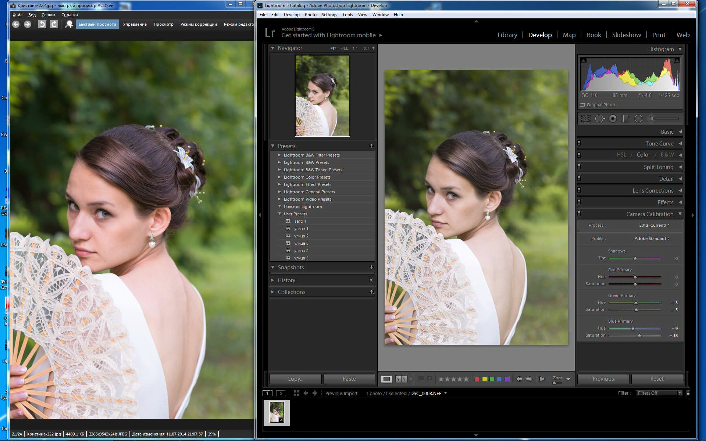Toggle shadow clipping indicator in histogram

tap(584, 60)
